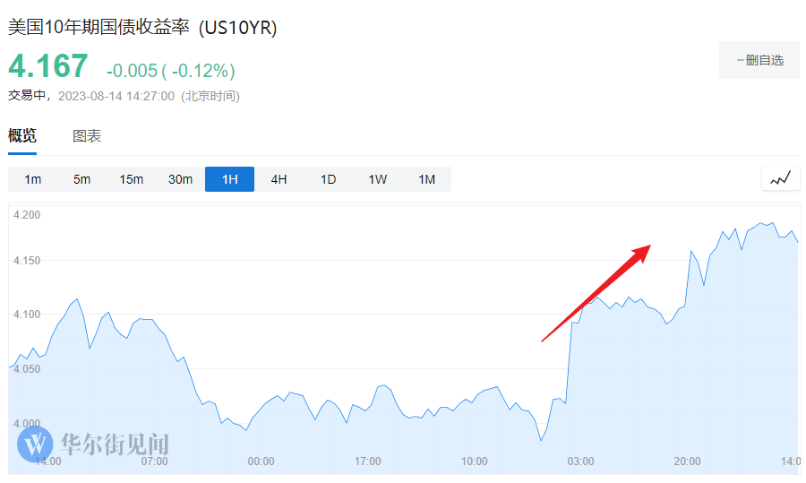This screenshot has width=806, height=483.
Task: Click the 00:00 time axis label
Action: [x=261, y=461]
